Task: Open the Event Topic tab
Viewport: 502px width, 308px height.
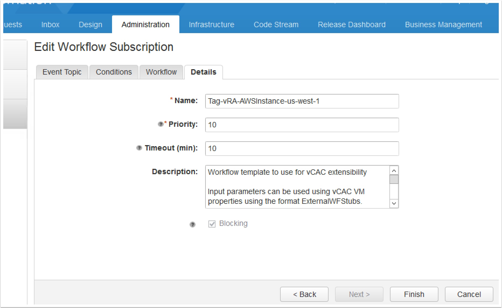Action: click(62, 72)
